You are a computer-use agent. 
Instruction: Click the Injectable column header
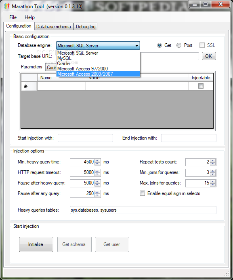tap(201, 78)
